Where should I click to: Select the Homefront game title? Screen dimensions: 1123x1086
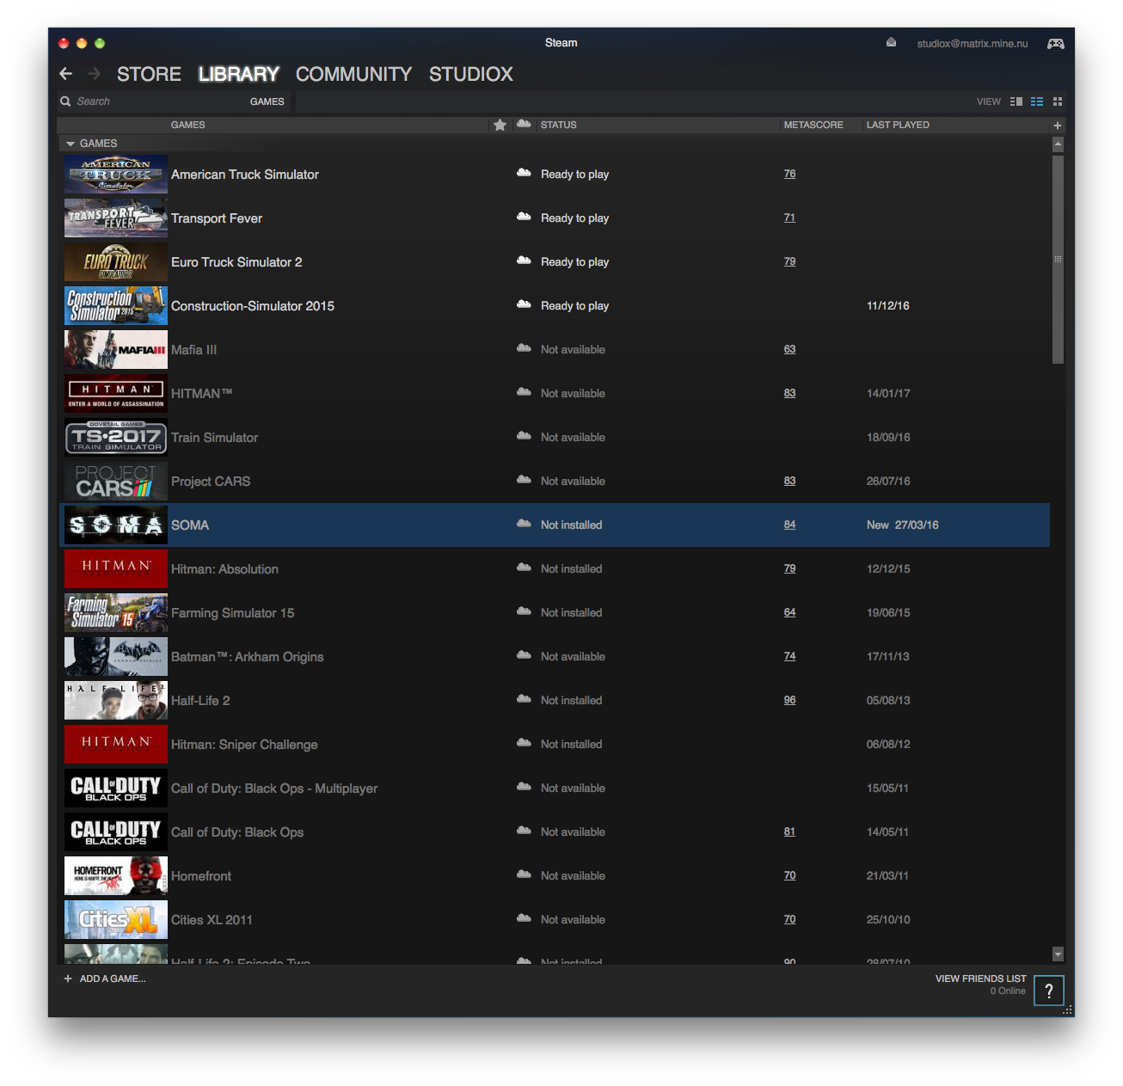tap(201, 876)
